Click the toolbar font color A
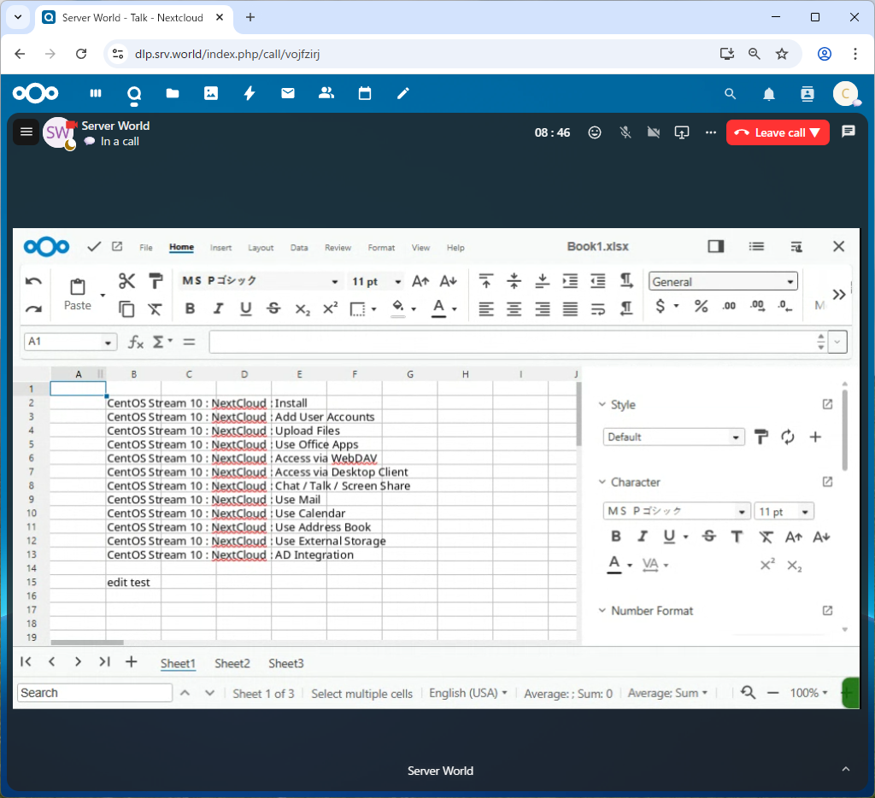This screenshot has height=798, width=875. point(439,308)
